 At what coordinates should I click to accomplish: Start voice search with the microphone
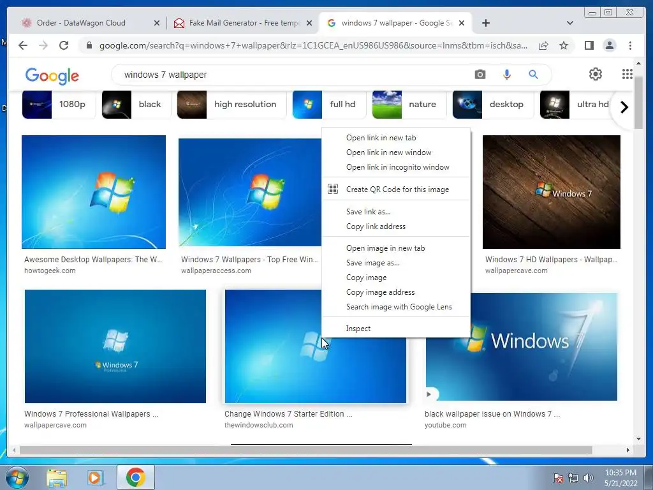506,75
